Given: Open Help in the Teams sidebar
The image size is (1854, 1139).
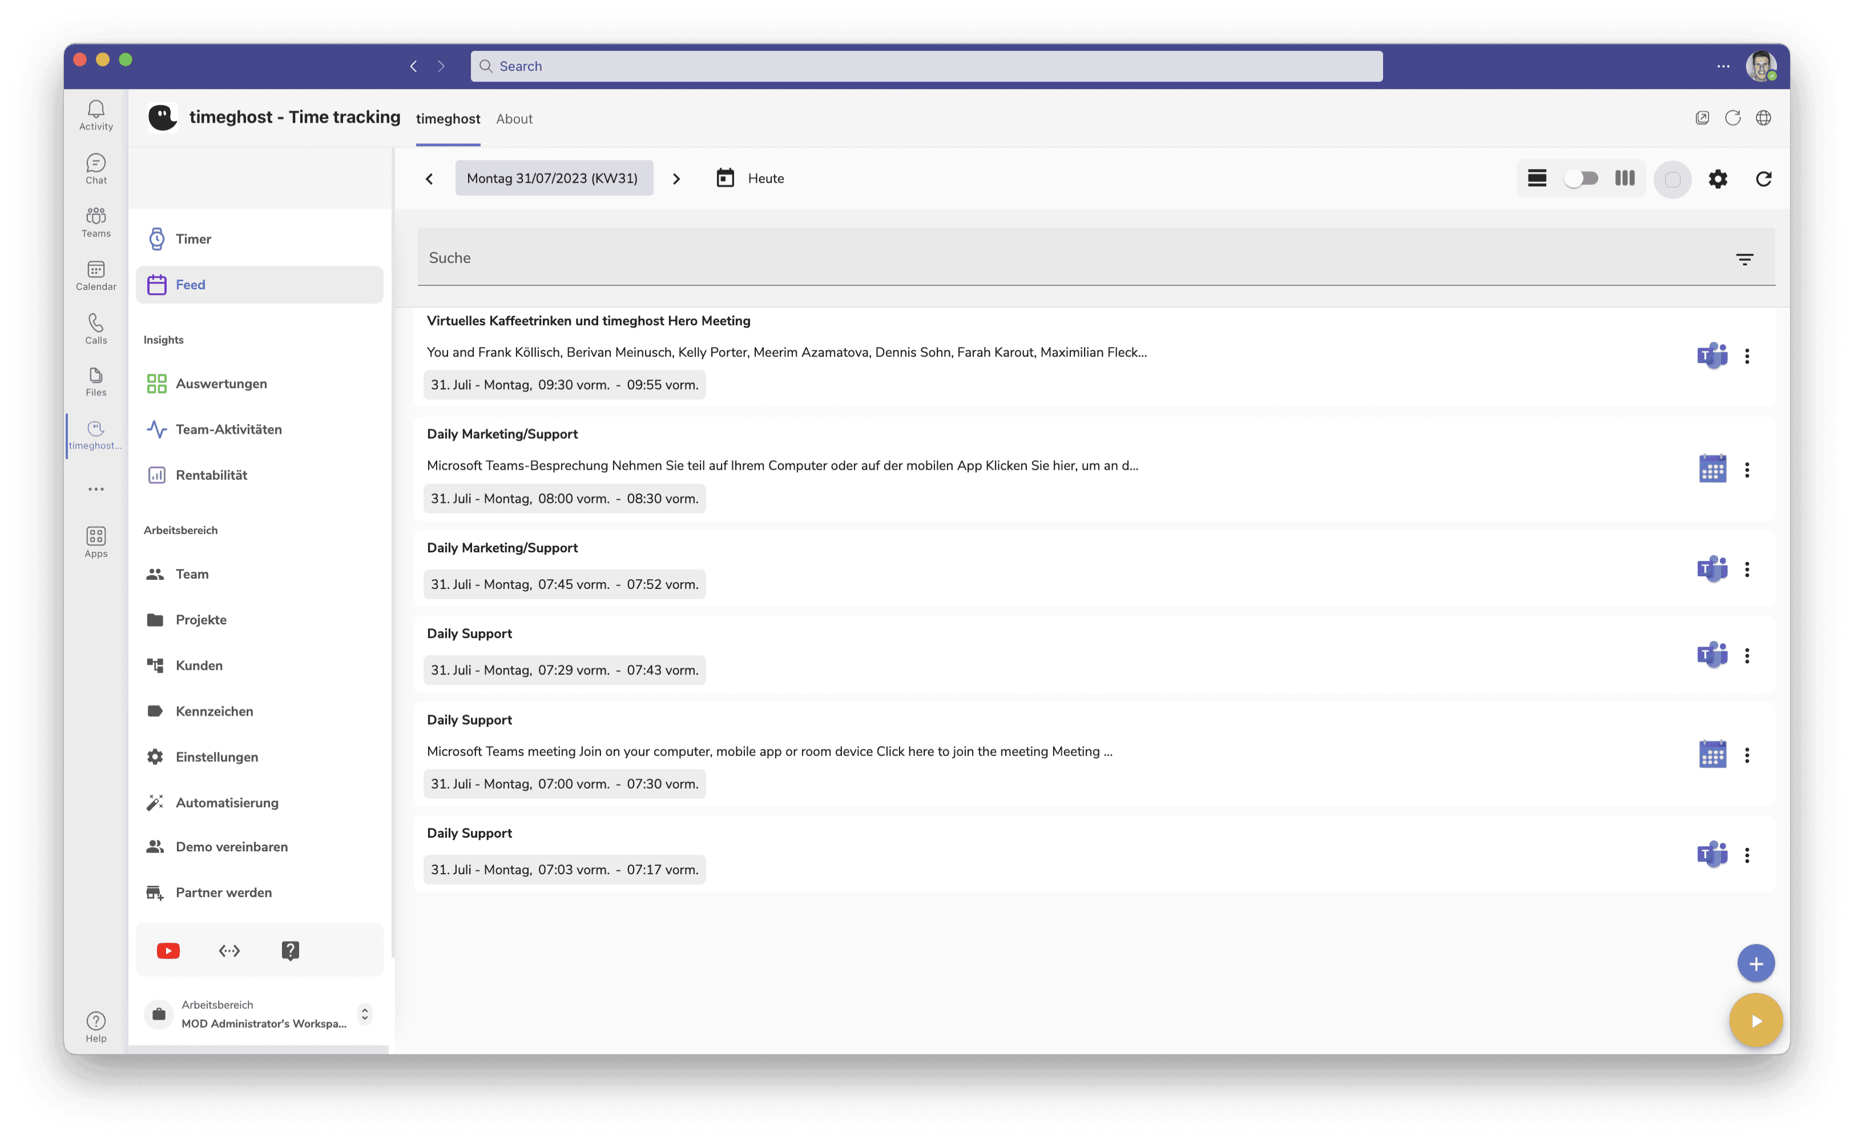Looking at the screenshot, I should click(96, 1028).
